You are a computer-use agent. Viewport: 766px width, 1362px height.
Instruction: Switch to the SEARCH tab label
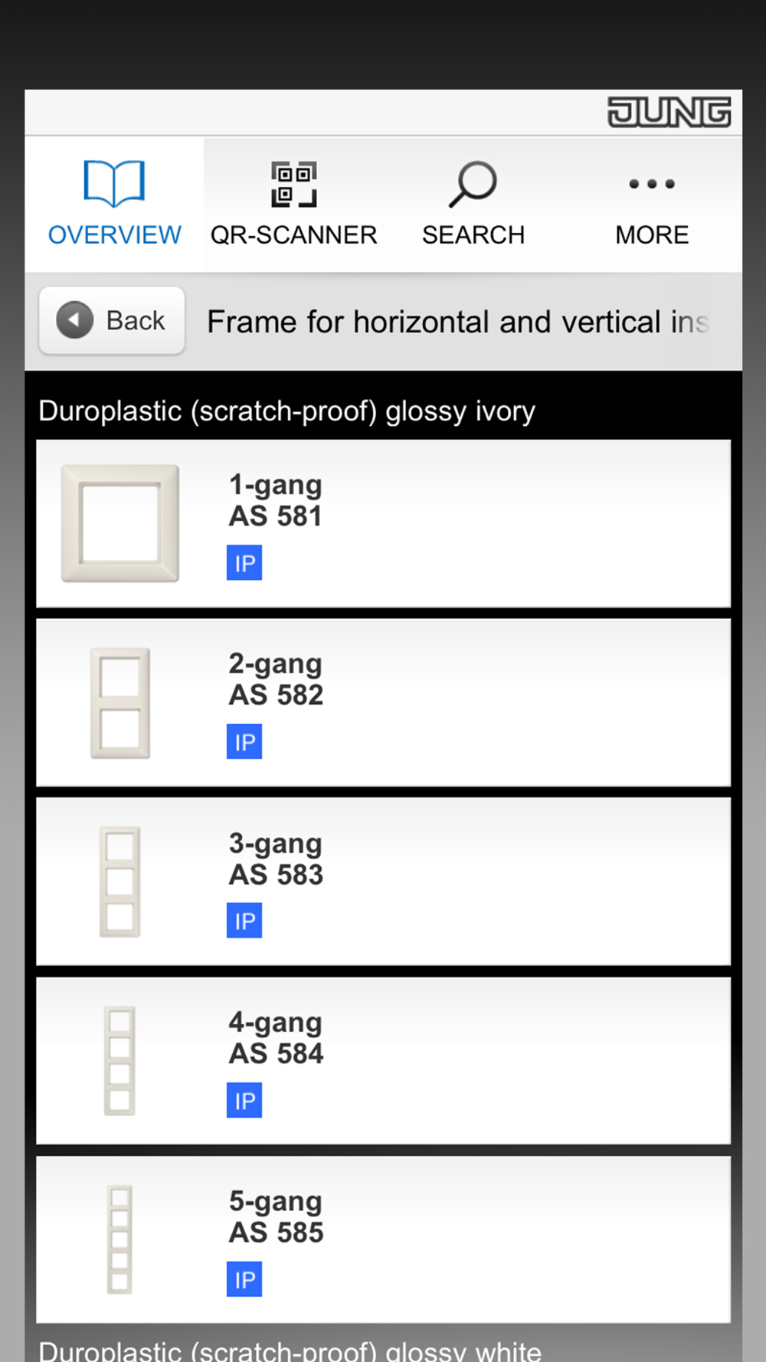(x=473, y=234)
